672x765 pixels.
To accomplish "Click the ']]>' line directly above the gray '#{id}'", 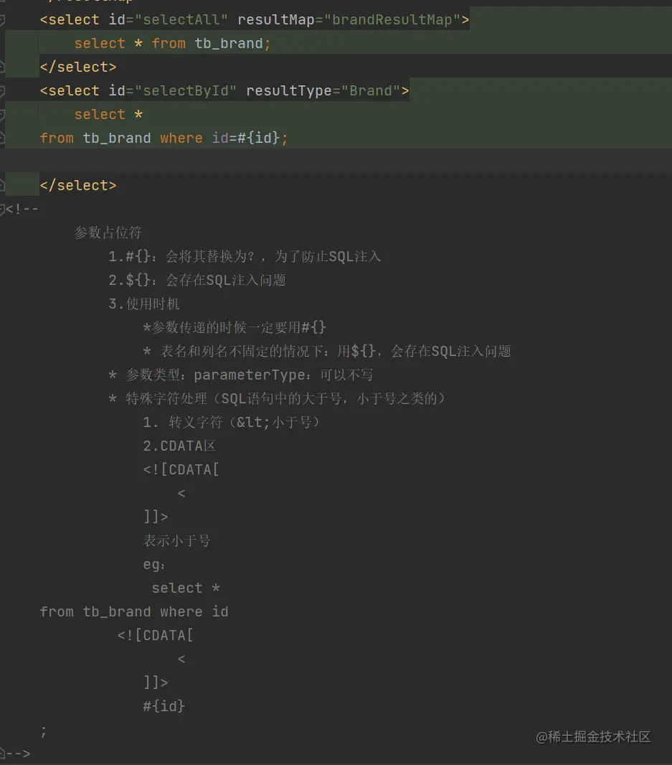I will pos(156,682).
